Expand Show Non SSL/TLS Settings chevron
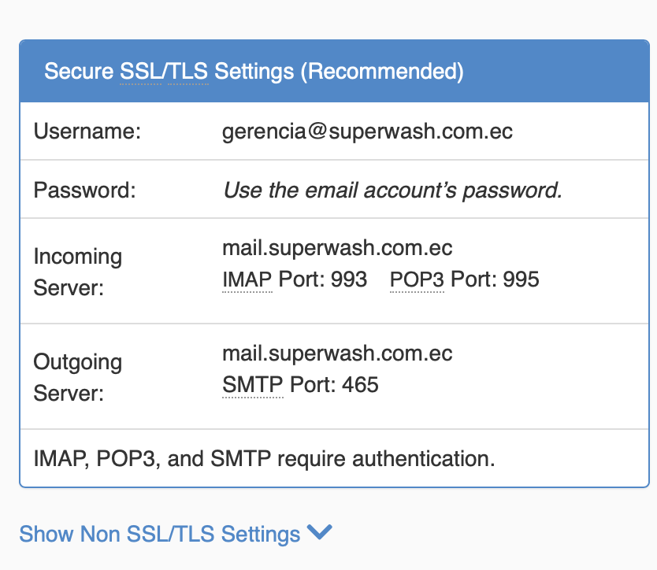657x570 pixels. coord(319,534)
